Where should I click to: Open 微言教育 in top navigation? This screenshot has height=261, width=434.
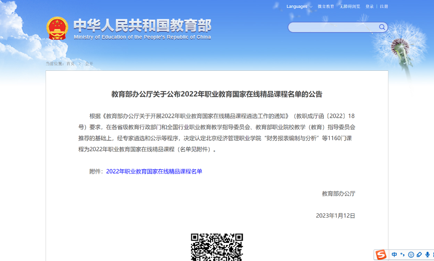pyautogui.click(x=326, y=7)
